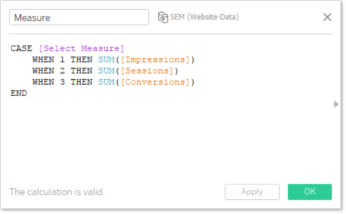This screenshot has width=346, height=214.
Task: Place cursor on the CASE keyword
Action: pyautogui.click(x=22, y=48)
